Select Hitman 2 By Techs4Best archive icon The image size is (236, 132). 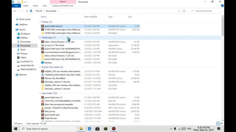[43, 78]
